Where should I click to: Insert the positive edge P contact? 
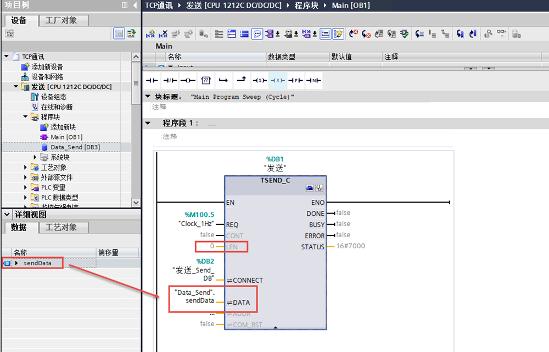(x=295, y=81)
